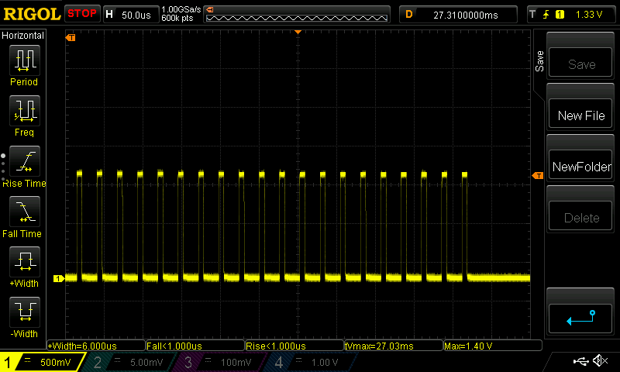Click the USB connection status icon
Viewport: 620px width, 372px height.
580,360
